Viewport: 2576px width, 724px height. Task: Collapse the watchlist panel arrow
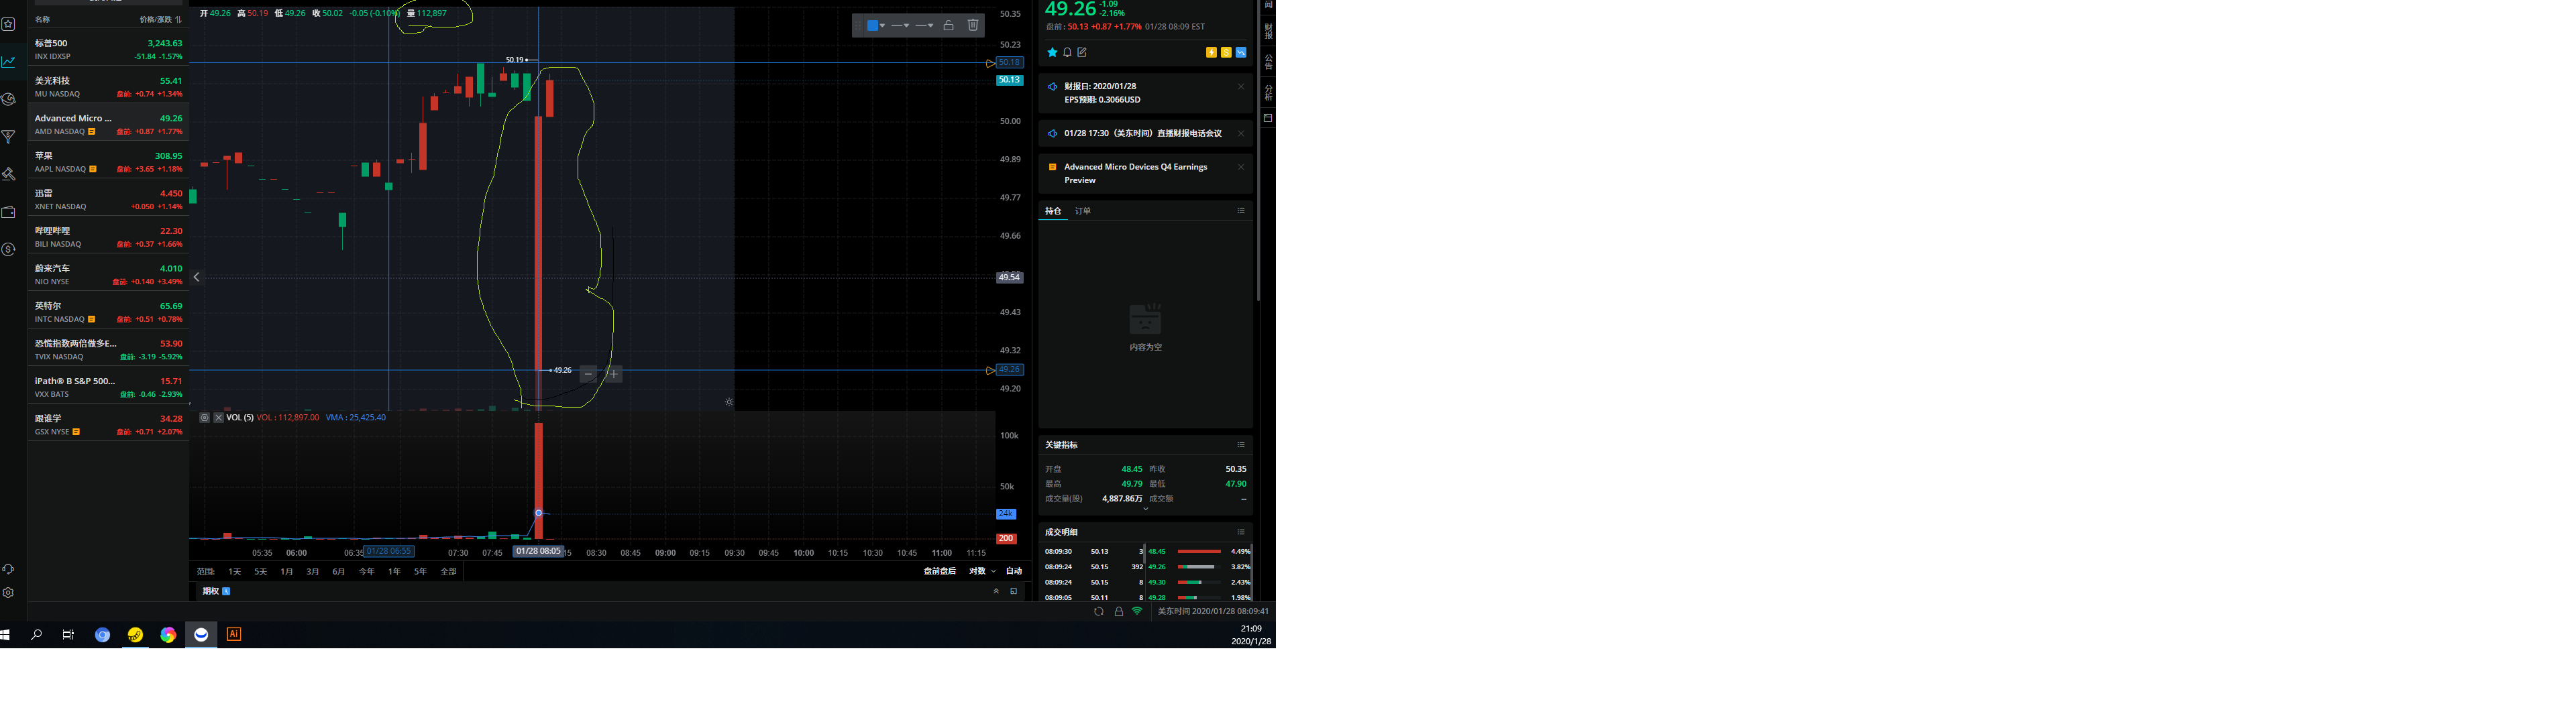[x=197, y=277]
